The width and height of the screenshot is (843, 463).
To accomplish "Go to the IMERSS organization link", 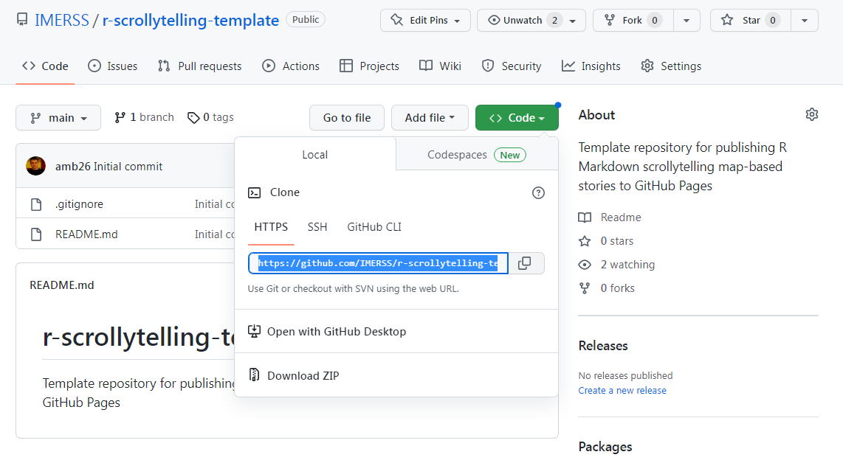I will click(x=61, y=21).
